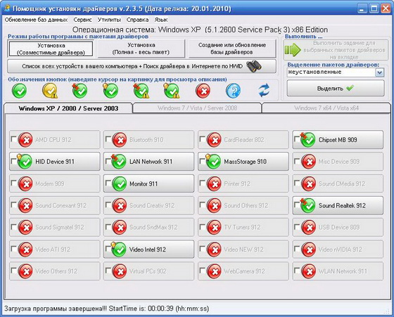Image resolution: width=394 pixels, height=317 pixels.
Task: Switch to Windows 7 x64 / Vista x64 tab
Action: point(326,108)
